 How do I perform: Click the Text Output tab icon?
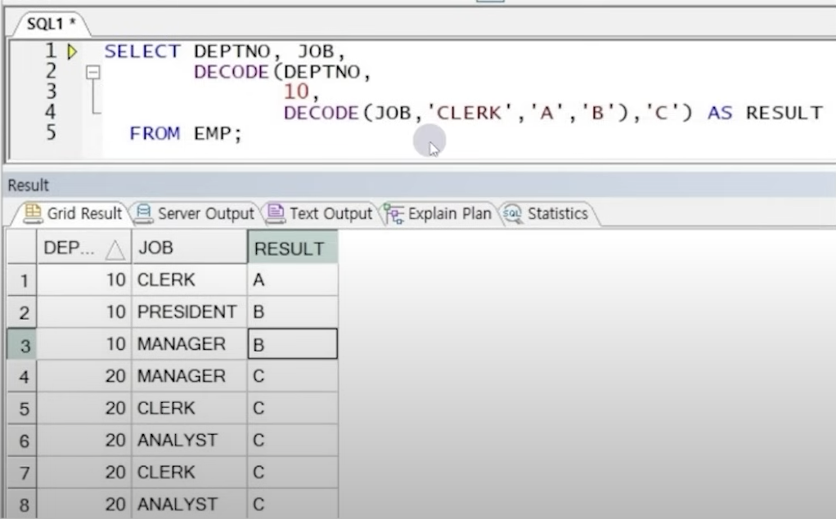click(275, 213)
